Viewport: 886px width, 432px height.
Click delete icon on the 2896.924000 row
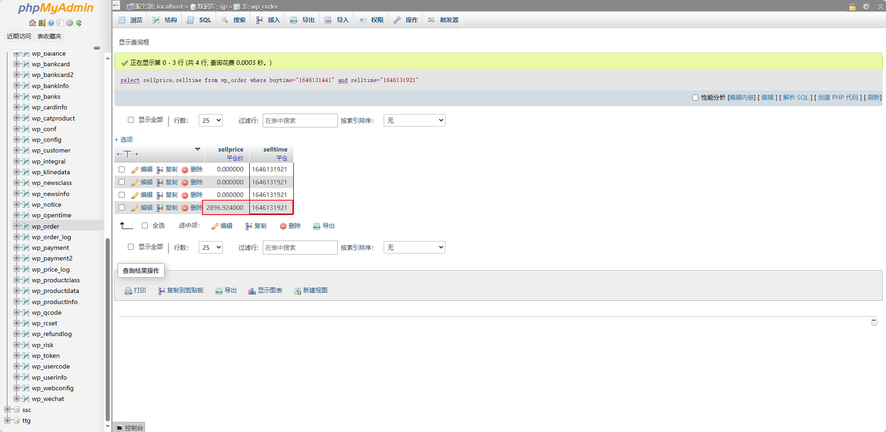pyautogui.click(x=185, y=208)
